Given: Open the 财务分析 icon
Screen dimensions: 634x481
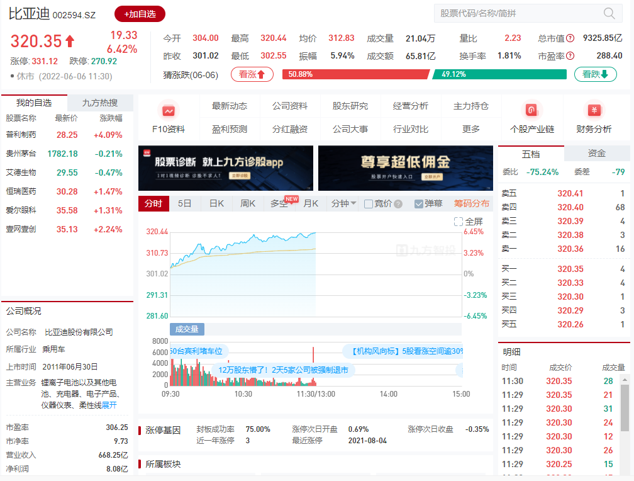Looking at the screenshot, I should pyautogui.click(x=594, y=110).
